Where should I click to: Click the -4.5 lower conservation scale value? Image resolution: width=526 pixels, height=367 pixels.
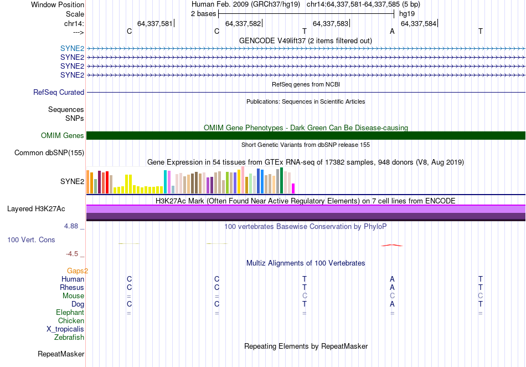72,254
